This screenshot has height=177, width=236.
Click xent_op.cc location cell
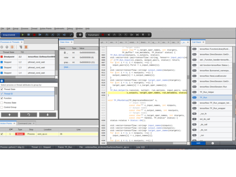(x=47, y=134)
